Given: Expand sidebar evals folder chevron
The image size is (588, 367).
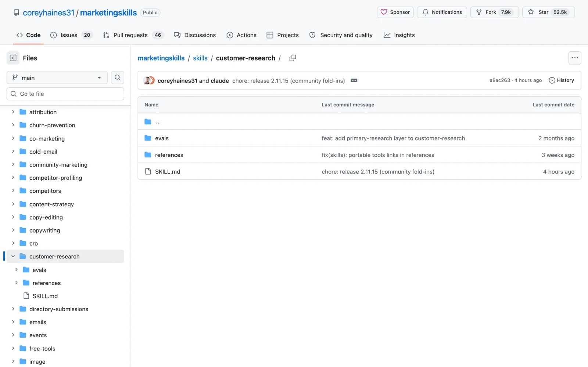Looking at the screenshot, I should tap(16, 269).
